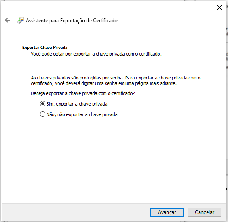This screenshot has height=222, width=228.
Task: Go back using the left arrow icon
Action: tap(8, 20)
